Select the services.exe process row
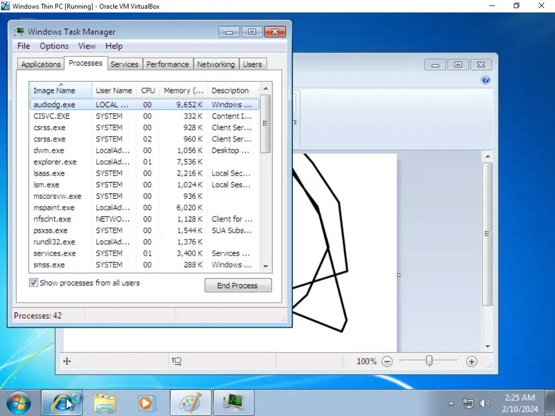This screenshot has width=555, height=416. [x=144, y=253]
